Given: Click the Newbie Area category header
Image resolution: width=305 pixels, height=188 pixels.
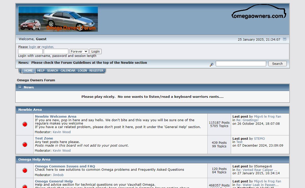Looking at the screenshot, I should pyautogui.click(x=30, y=110).
